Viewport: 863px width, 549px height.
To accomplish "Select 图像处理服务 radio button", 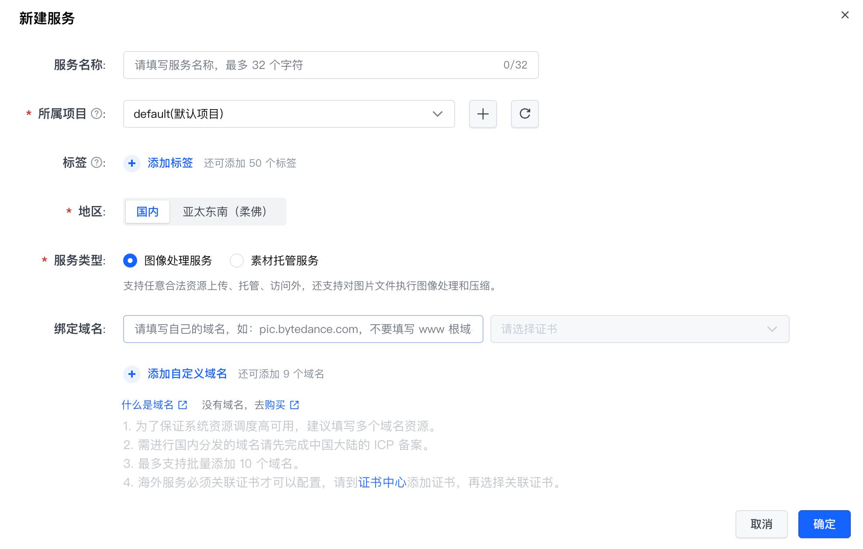I will pyautogui.click(x=130, y=261).
